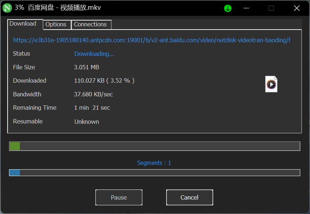Maximize the download window
310x214 pixels.
(x=271, y=8)
